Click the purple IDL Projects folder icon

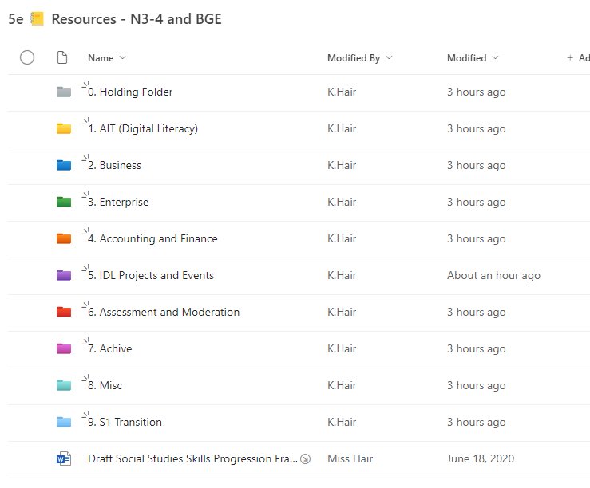[64, 275]
